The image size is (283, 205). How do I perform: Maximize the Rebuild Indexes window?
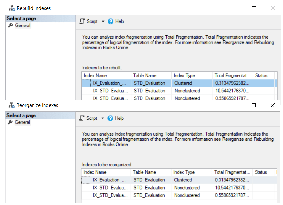pos(254,8)
